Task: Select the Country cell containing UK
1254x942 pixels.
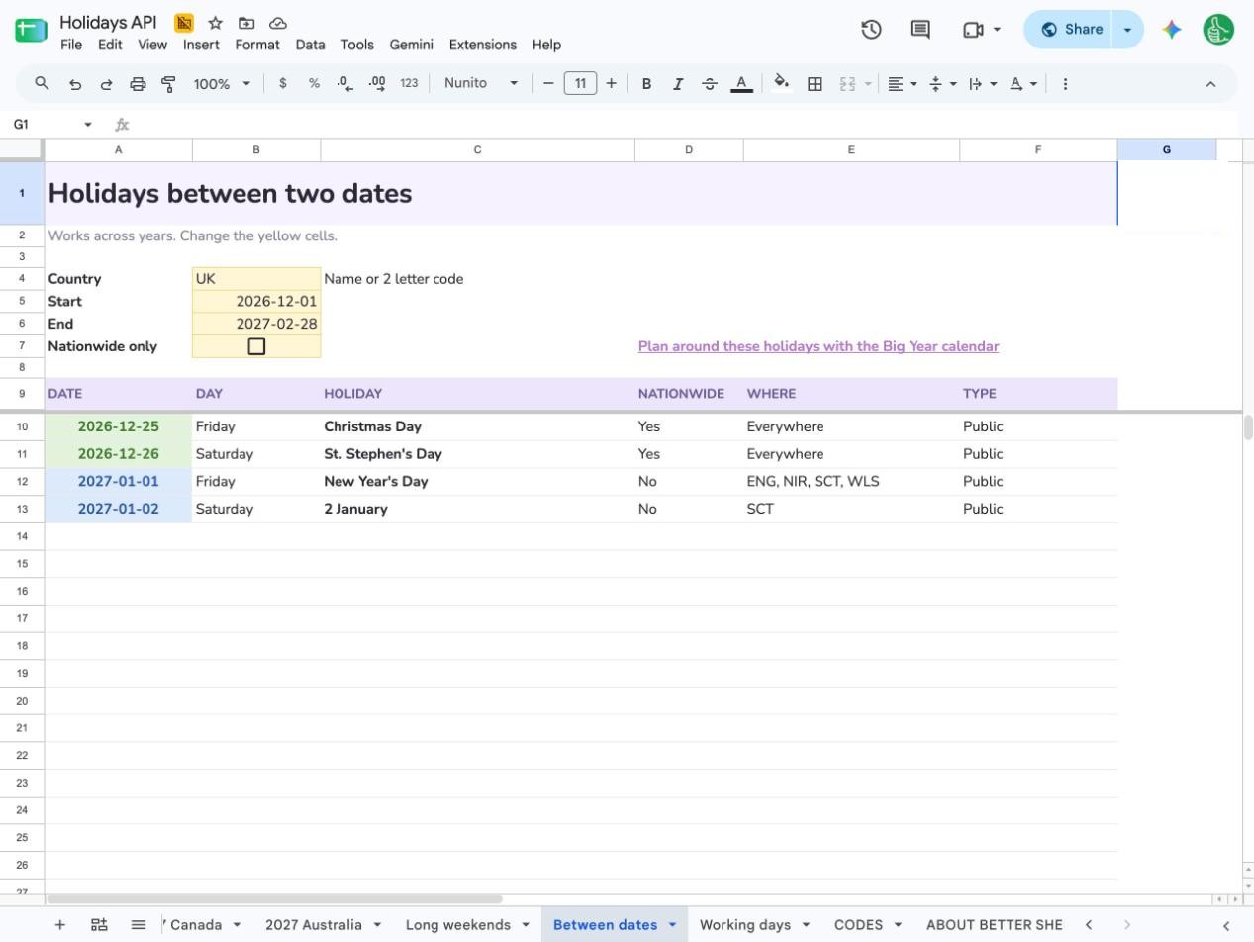Action: [x=256, y=279]
